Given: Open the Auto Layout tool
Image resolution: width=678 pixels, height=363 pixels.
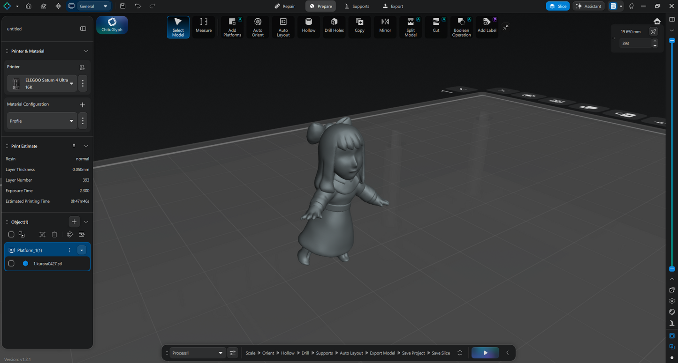Looking at the screenshot, I should point(283,27).
